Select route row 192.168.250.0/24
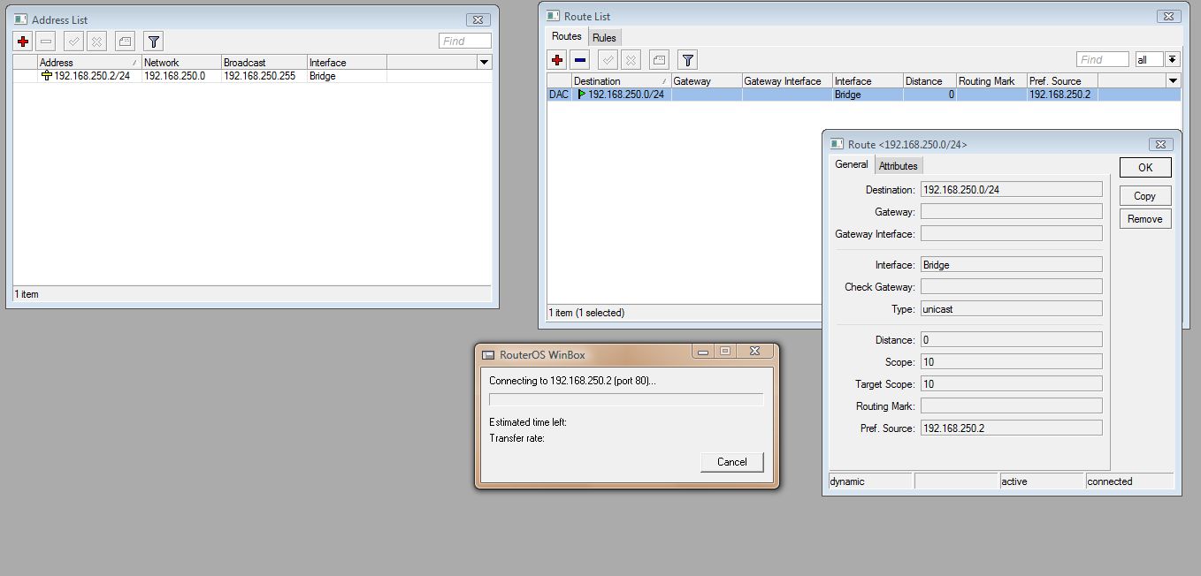The height and width of the screenshot is (576, 1201). pyautogui.click(x=864, y=95)
